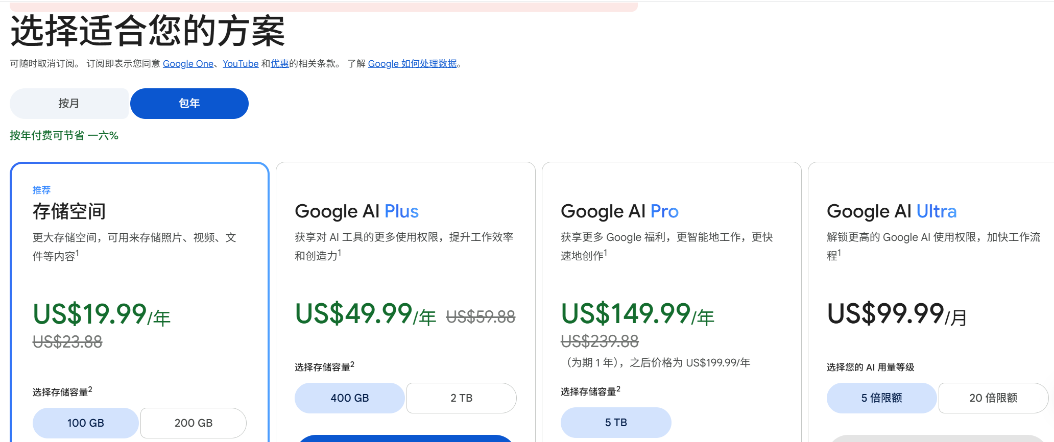This screenshot has height=442, width=1054.
Task: Click the 存储空间 plan title
Action: tap(69, 211)
